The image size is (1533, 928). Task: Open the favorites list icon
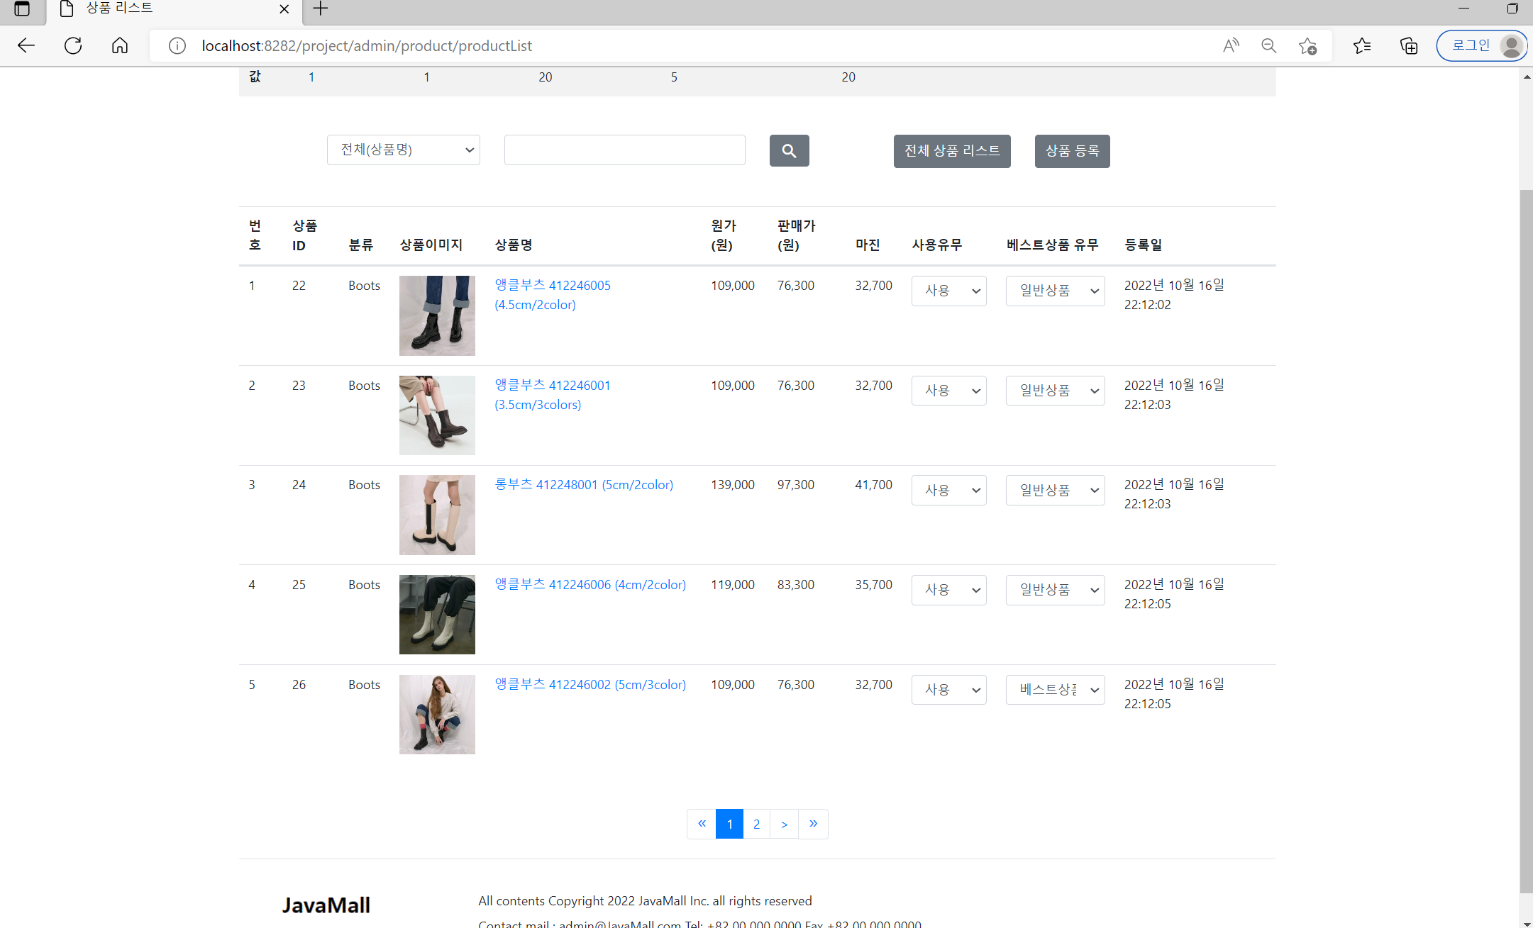[x=1361, y=46]
